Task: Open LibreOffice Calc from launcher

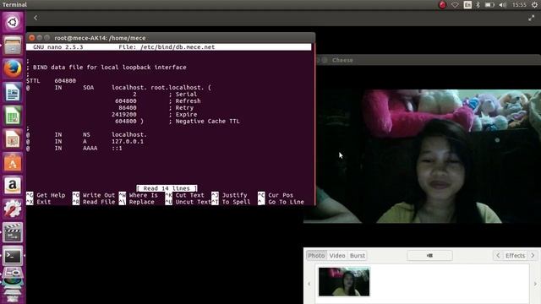Action: click(x=13, y=116)
